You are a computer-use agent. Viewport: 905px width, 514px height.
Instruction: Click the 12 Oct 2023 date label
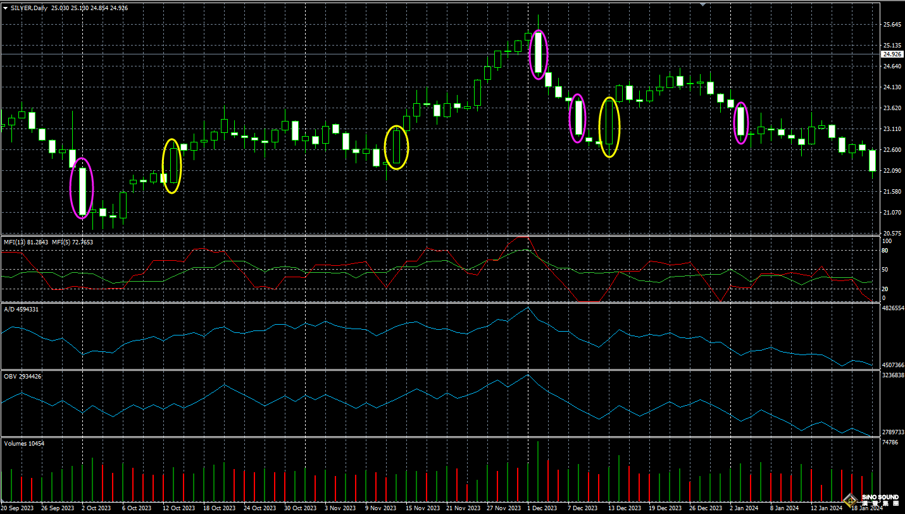click(178, 508)
